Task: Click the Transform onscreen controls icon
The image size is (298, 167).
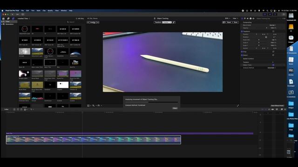Action: point(273,32)
